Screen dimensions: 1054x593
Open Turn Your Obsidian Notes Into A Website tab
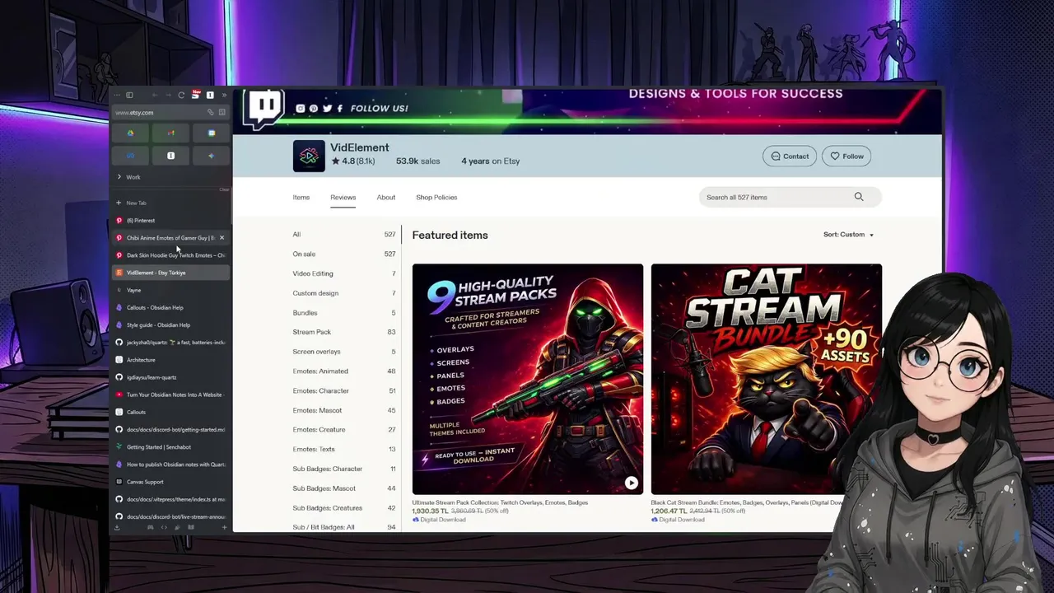[170, 395]
